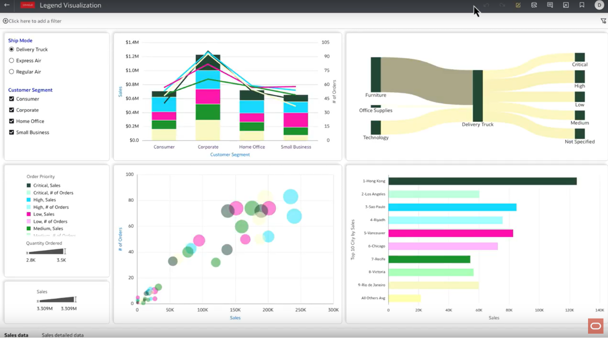Open the Oracle assistant chat bubble
Screen dimensions: 608x339
[595, 326]
